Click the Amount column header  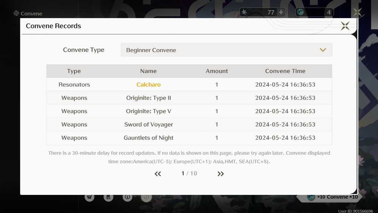tap(217, 71)
